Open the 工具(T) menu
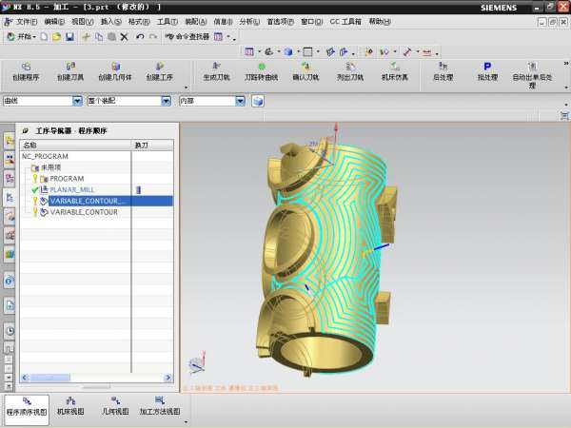This screenshot has width=571, height=428. point(167,22)
